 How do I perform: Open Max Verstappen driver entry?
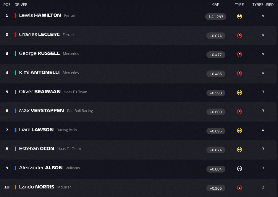point(41,111)
